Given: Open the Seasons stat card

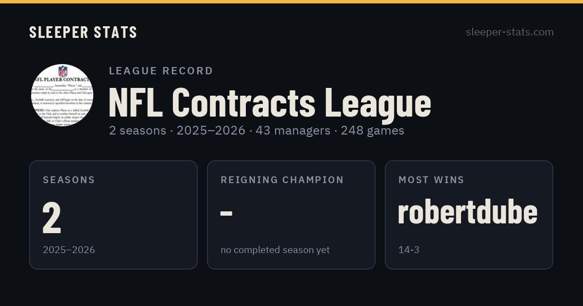Looking at the screenshot, I should pos(113,215).
